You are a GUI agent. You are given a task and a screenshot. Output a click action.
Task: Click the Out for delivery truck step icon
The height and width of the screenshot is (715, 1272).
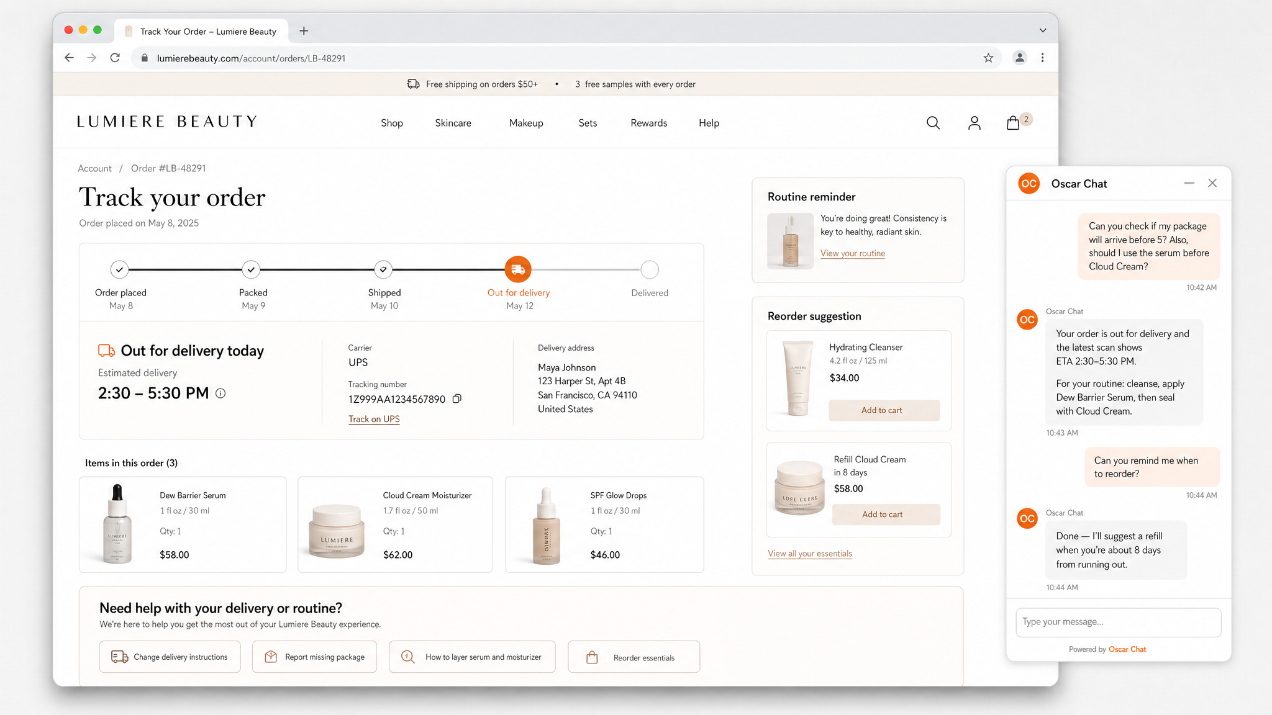pos(518,269)
